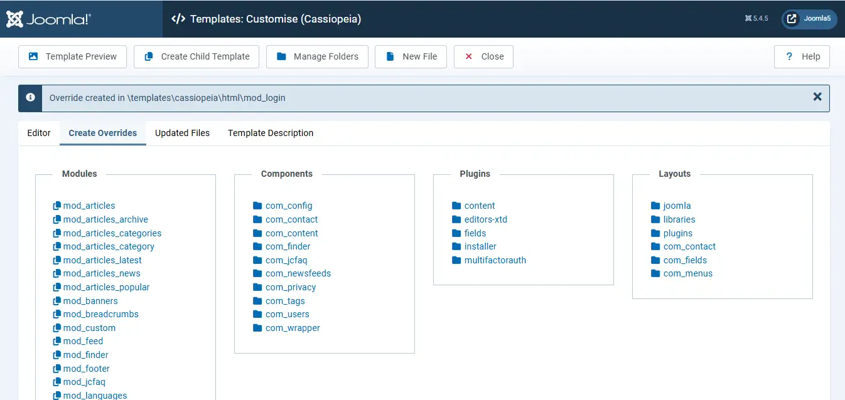
Task: Click the copy icon beside mod_articles_categories
Action: click(57, 233)
